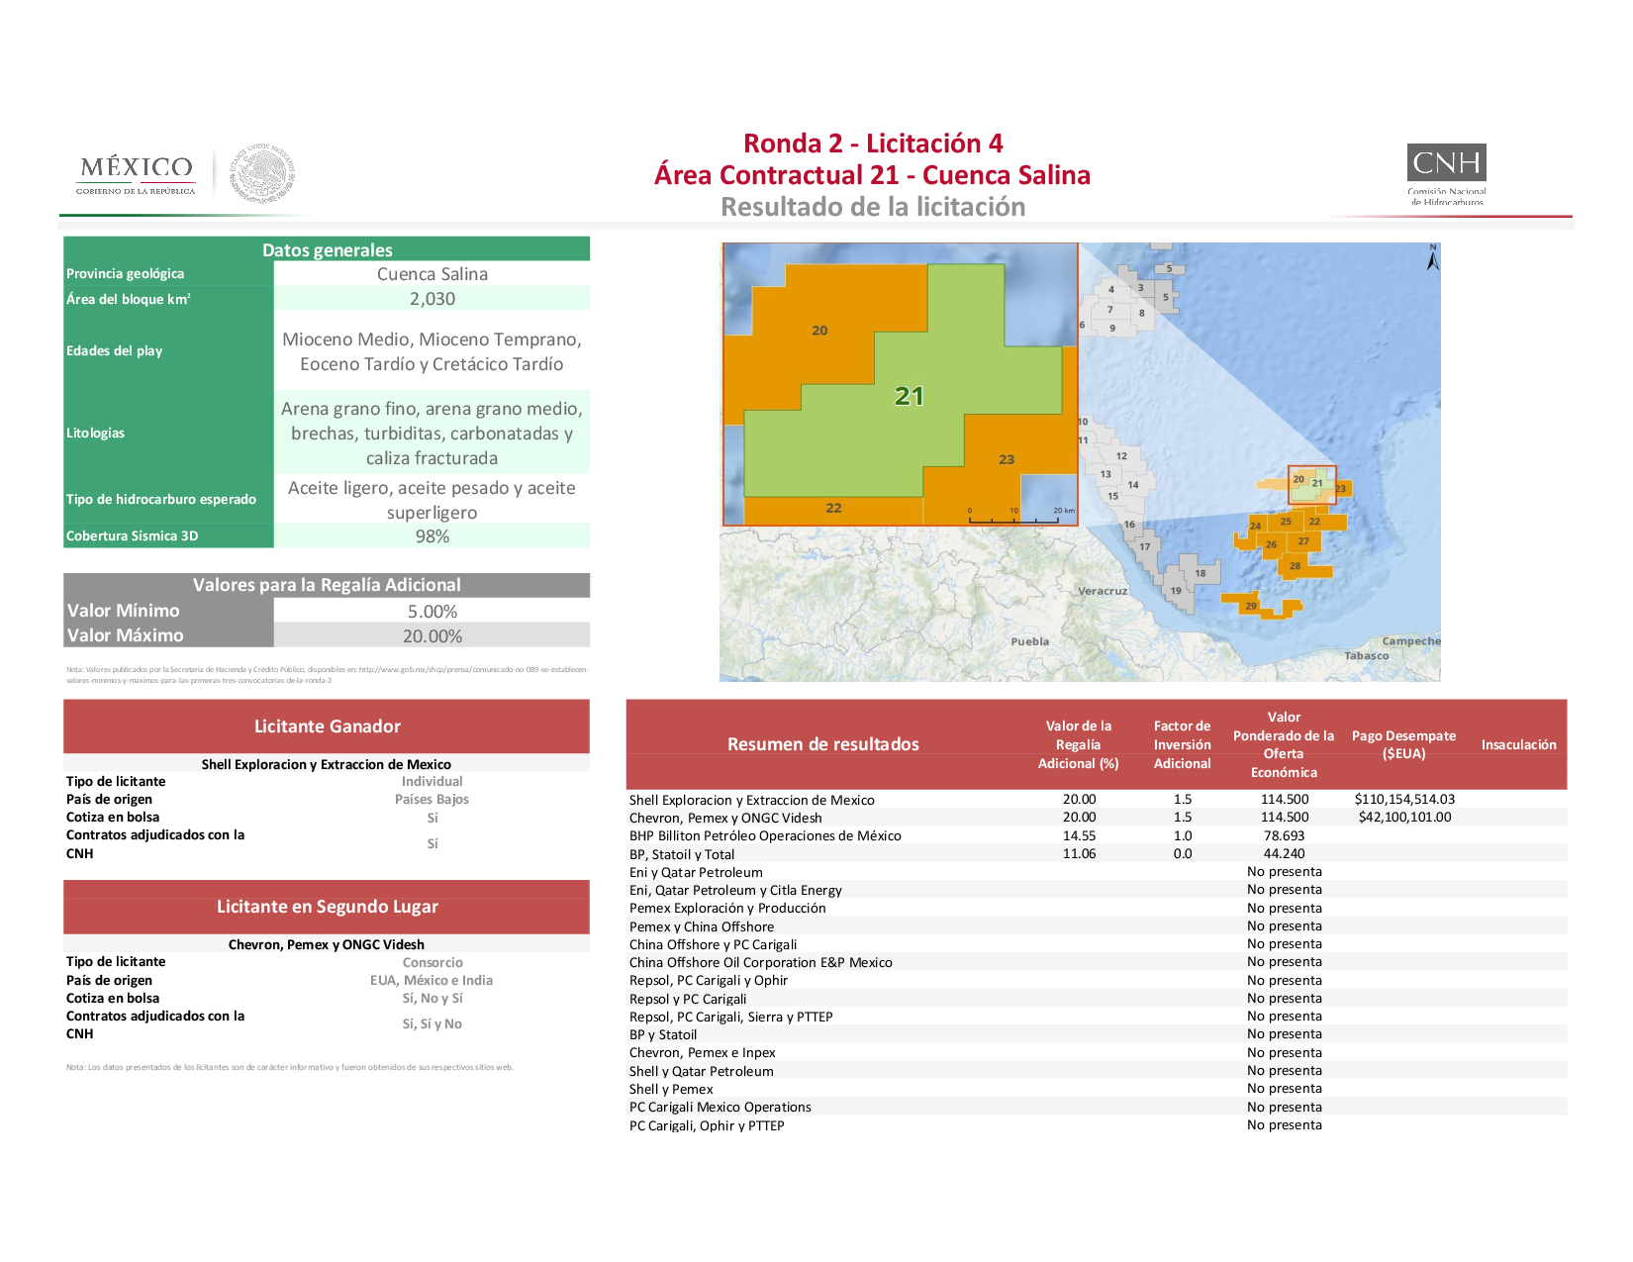Image resolution: width=1633 pixels, height=1262 pixels.
Task: Click the México Gobierno de la República logo
Action: click(137, 175)
